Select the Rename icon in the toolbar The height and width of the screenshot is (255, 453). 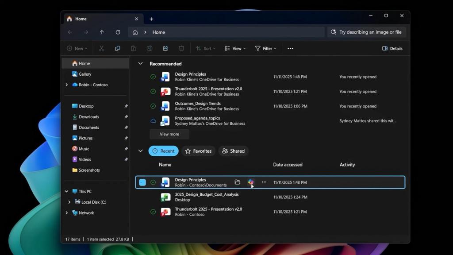[149, 48]
